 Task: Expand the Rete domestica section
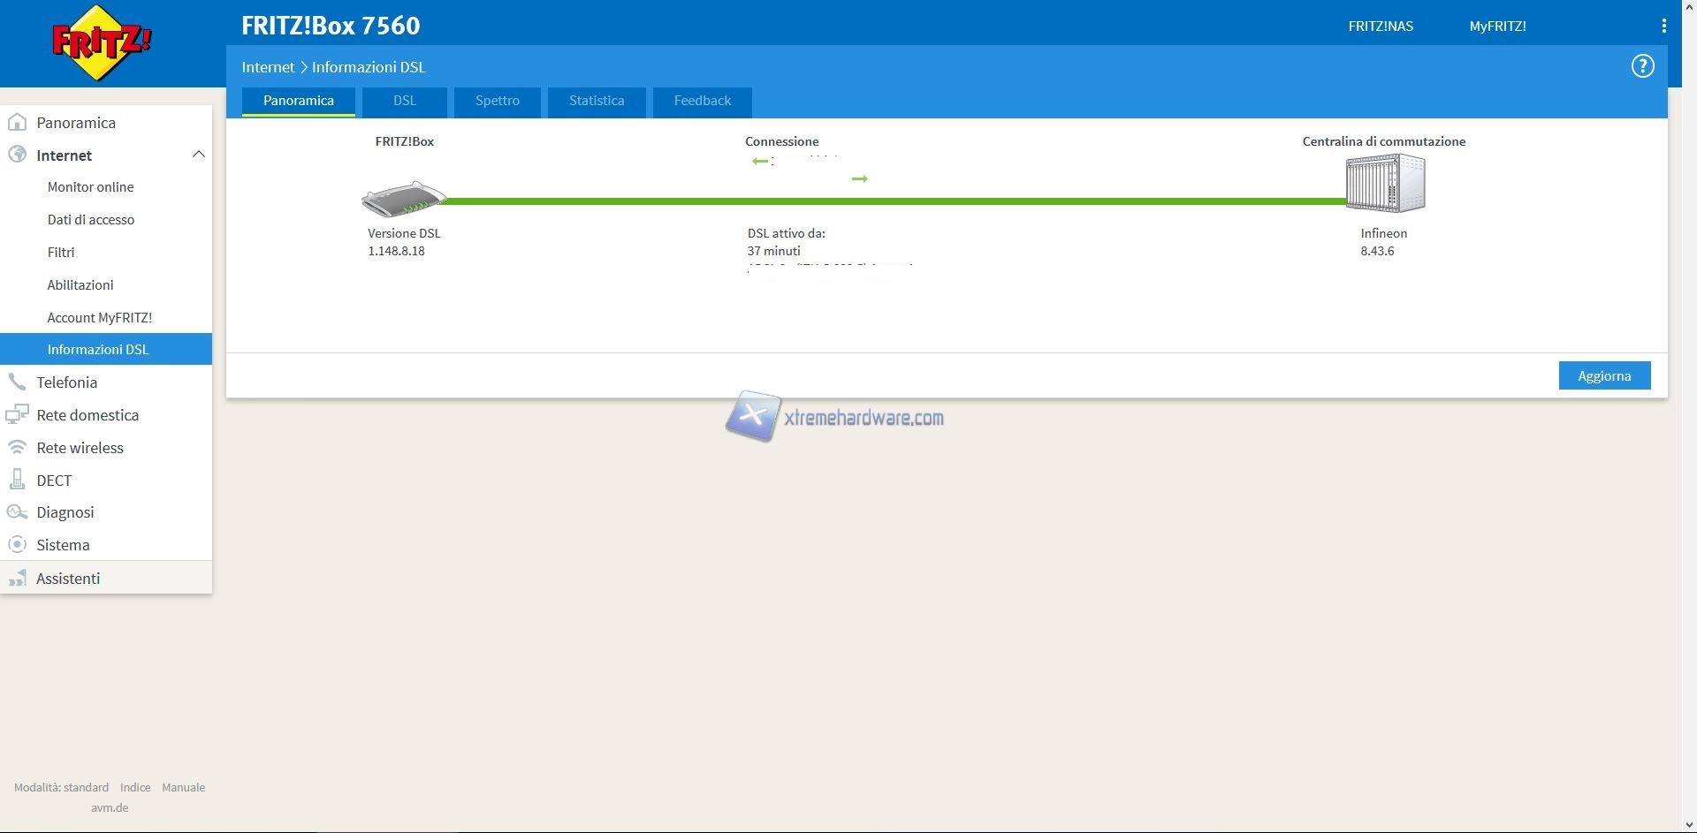pos(88,415)
